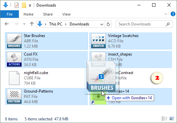Open the recent locations dropdown
This screenshot has width=177, height=123.
(x=24, y=24)
